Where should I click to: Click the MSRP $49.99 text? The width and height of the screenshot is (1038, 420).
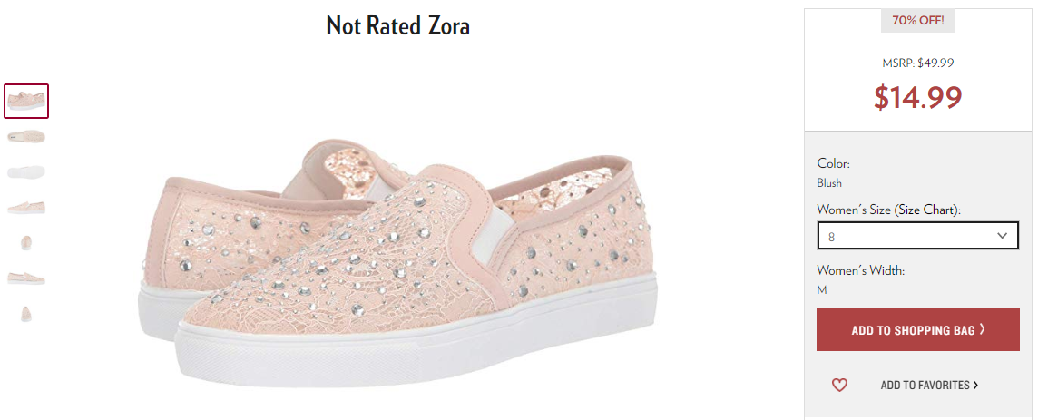tap(917, 63)
